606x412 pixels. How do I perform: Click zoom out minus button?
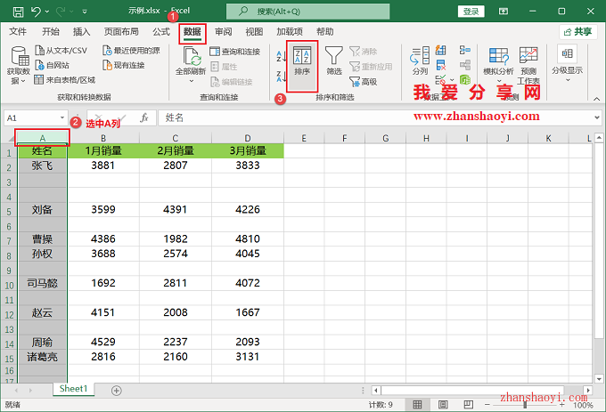487,404
